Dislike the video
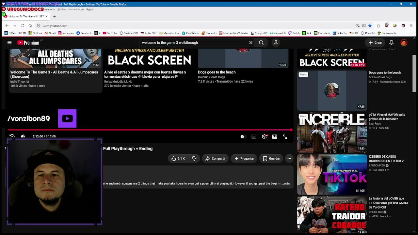 (x=194, y=159)
